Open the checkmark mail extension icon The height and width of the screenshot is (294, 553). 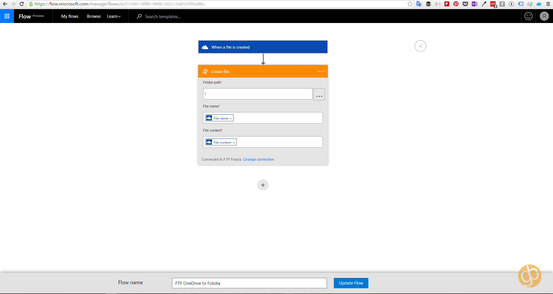(x=530, y=4)
